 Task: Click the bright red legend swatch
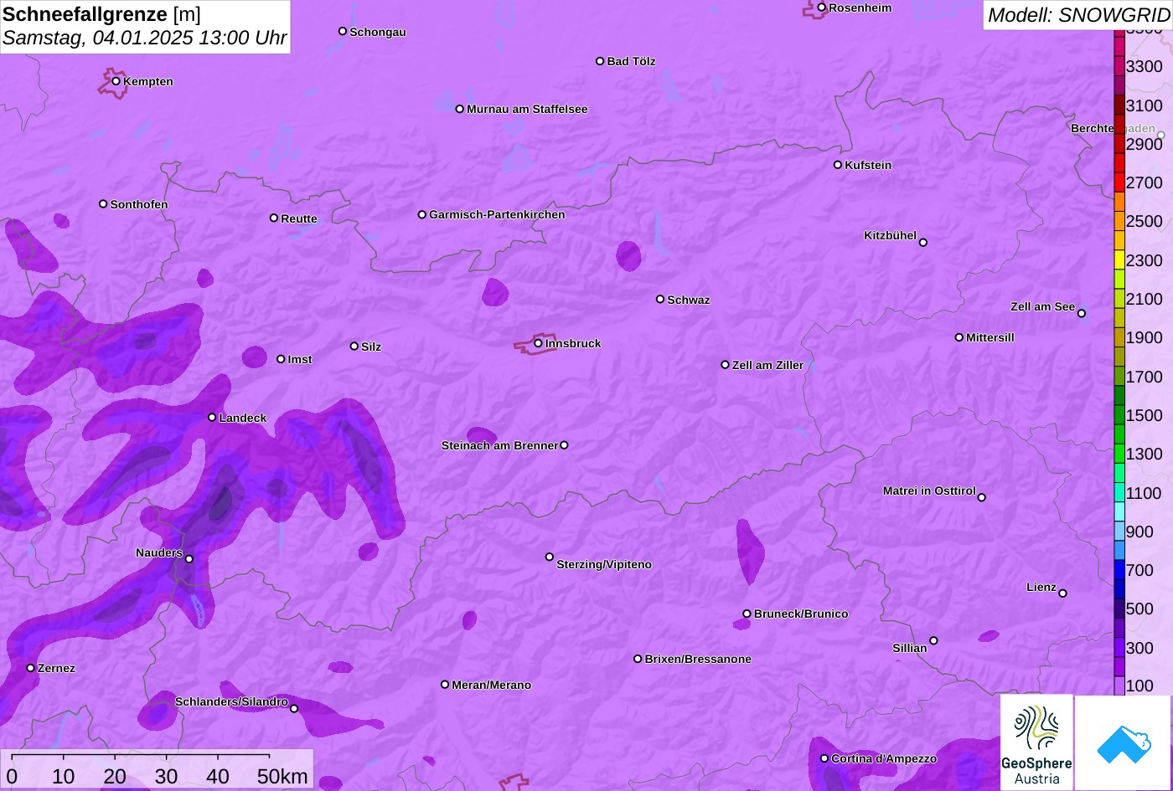click(x=1119, y=182)
